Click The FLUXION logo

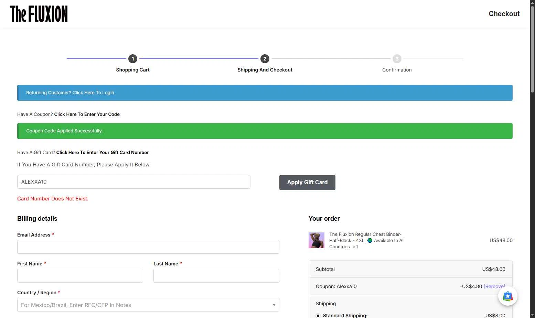(x=39, y=14)
